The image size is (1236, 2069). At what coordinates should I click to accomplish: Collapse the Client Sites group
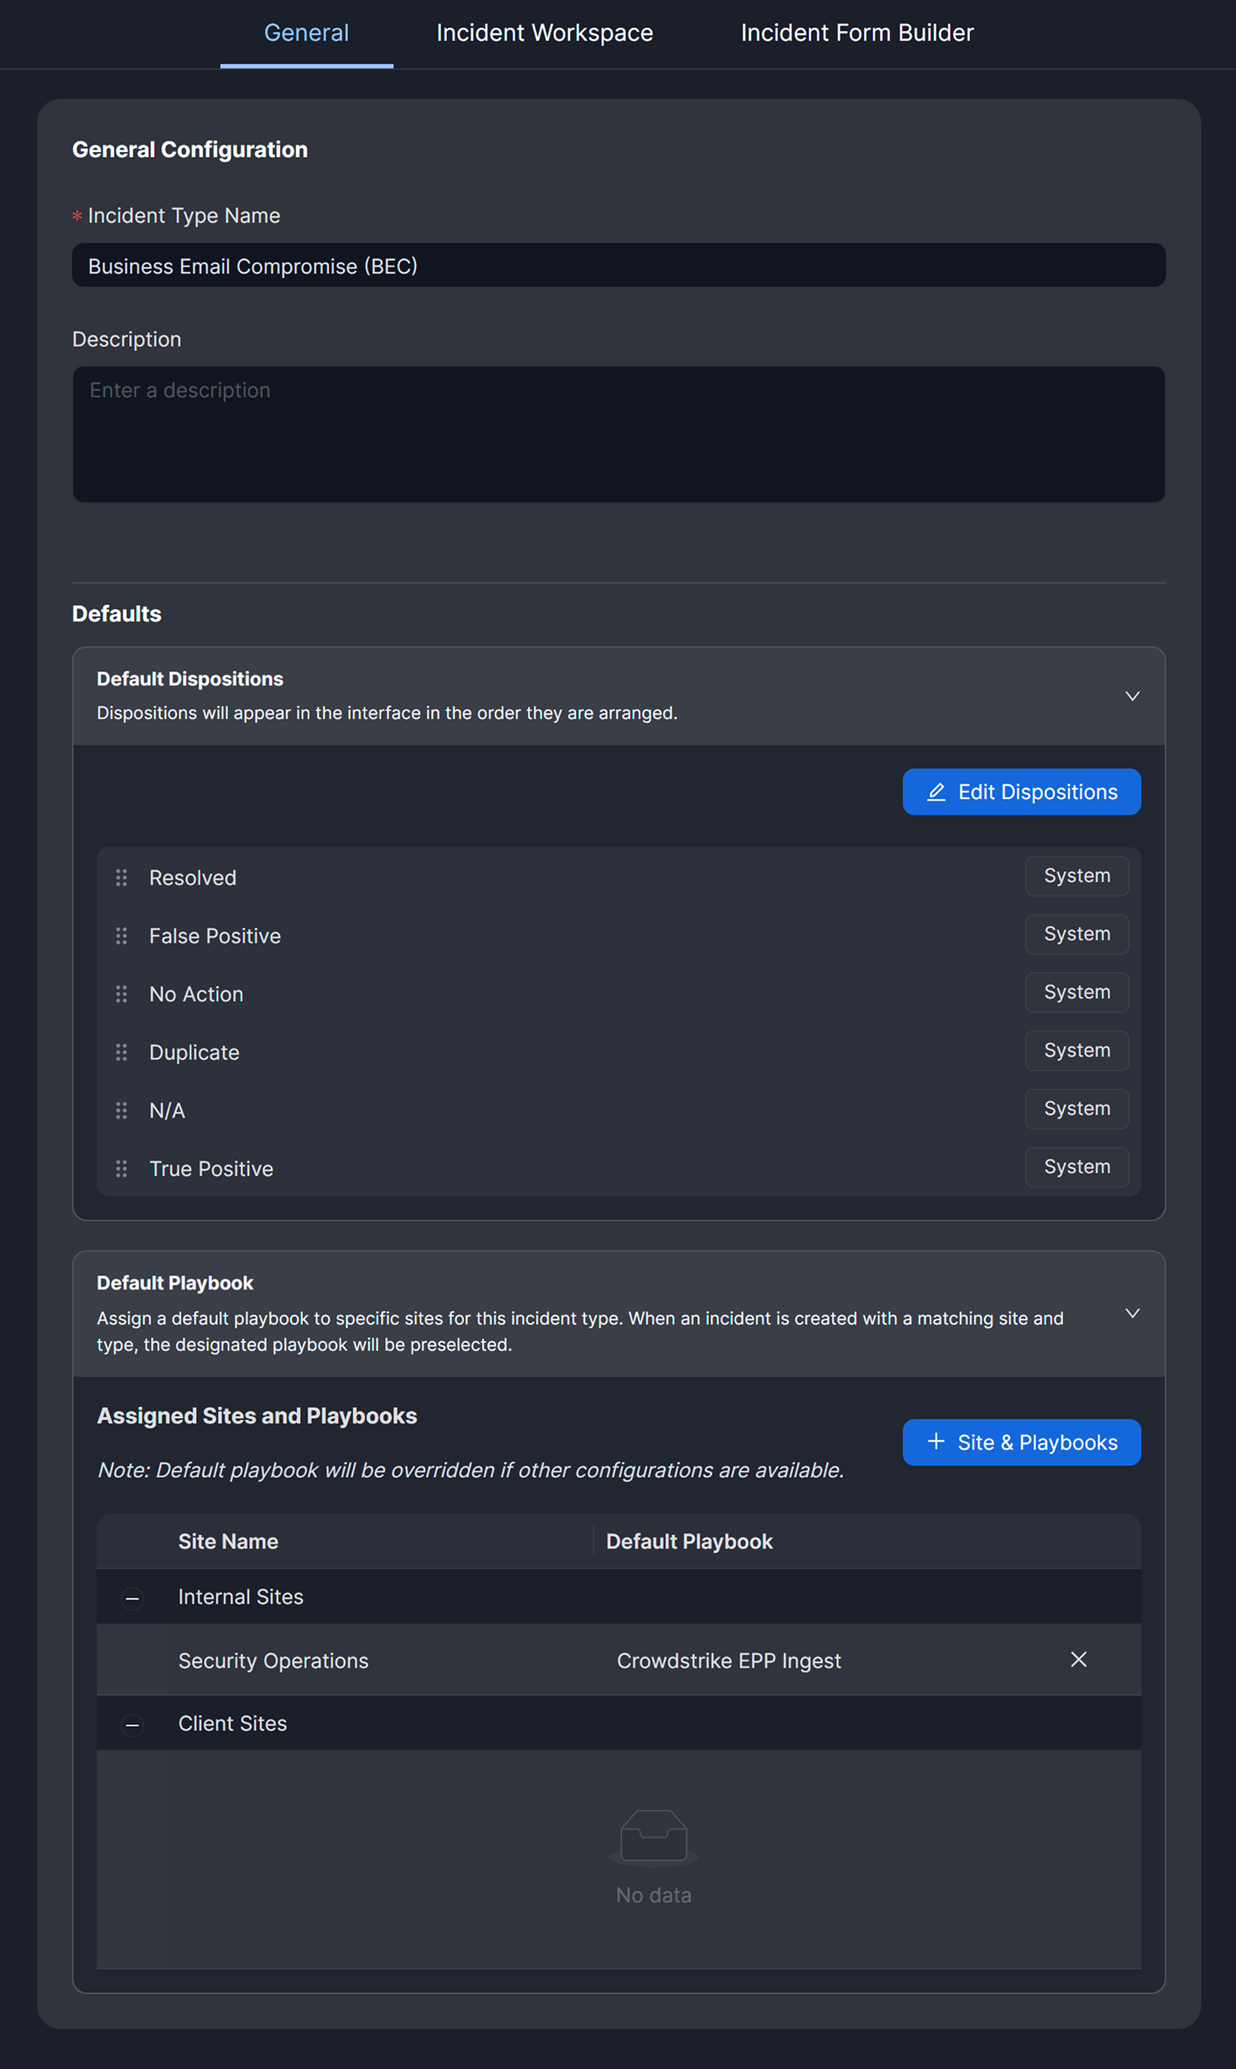click(132, 1724)
